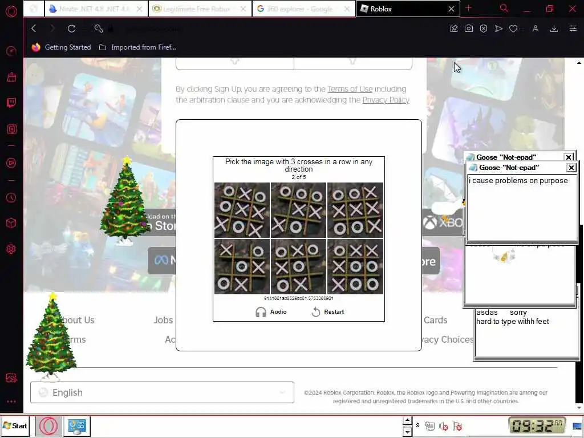Open Easy Setup menu icon
Screen dimensions: 584x438
click(573, 29)
